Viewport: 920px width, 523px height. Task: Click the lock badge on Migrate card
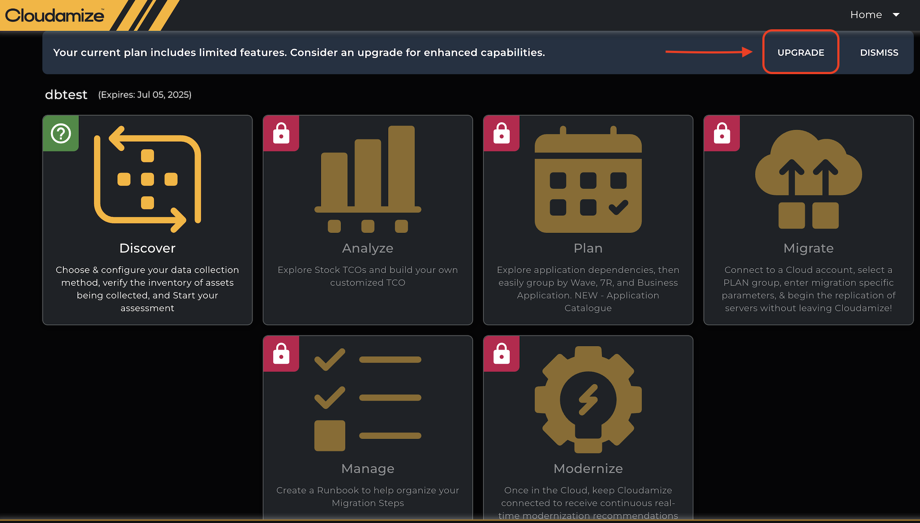pyautogui.click(x=722, y=133)
